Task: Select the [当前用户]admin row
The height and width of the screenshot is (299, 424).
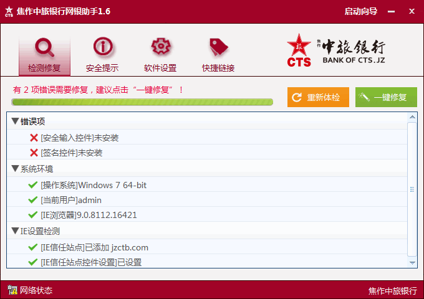Action: coord(207,200)
